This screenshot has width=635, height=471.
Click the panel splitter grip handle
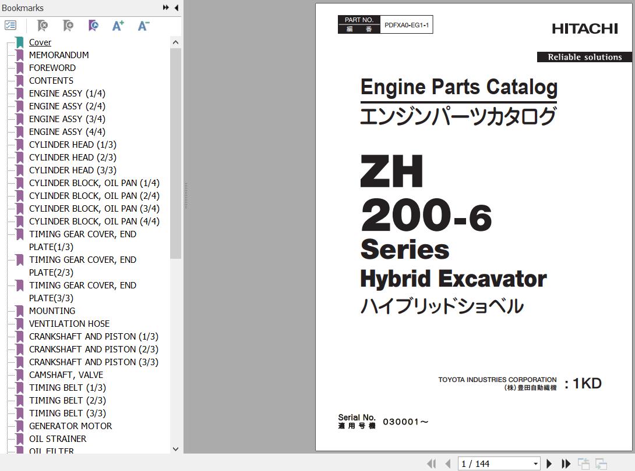tap(186, 196)
